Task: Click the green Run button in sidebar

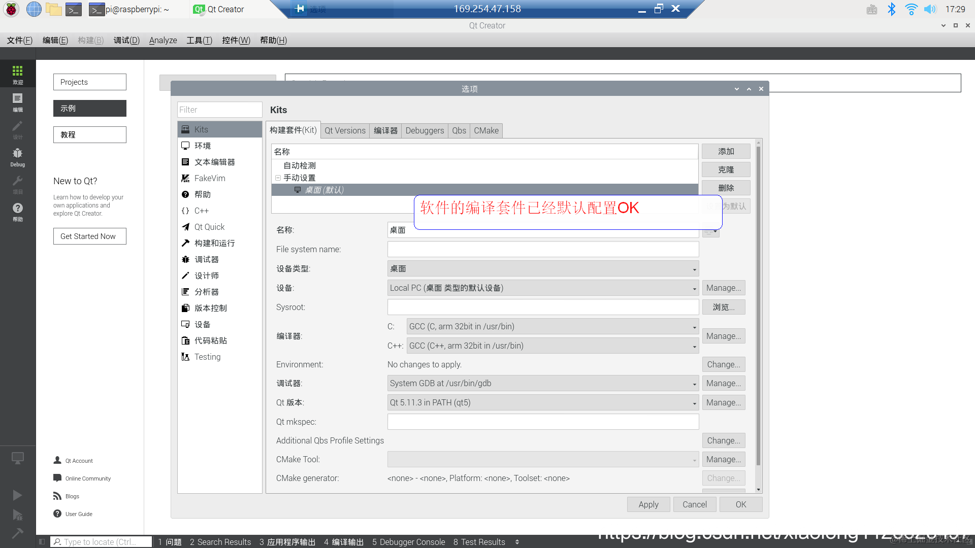Action: (x=17, y=495)
